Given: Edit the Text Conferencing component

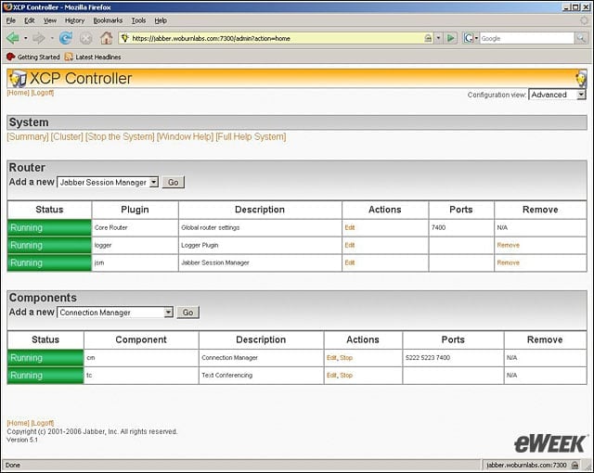Looking at the screenshot, I should tap(331, 376).
